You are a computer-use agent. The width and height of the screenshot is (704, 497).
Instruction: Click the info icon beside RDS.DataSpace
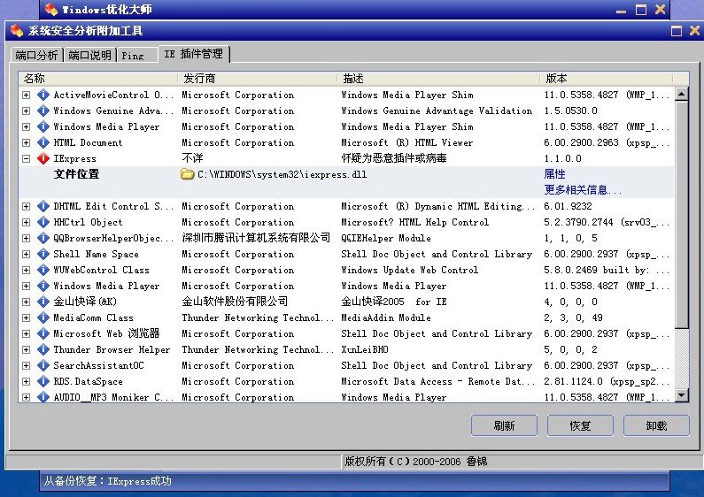[x=43, y=382]
